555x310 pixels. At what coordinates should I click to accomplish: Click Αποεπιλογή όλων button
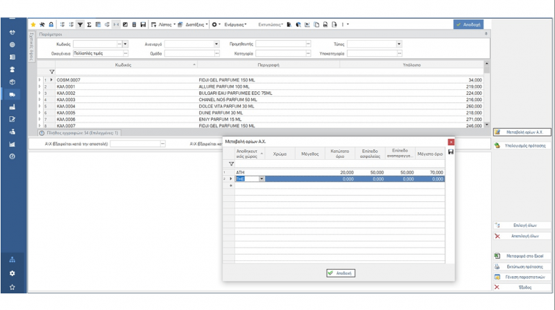coord(522,236)
